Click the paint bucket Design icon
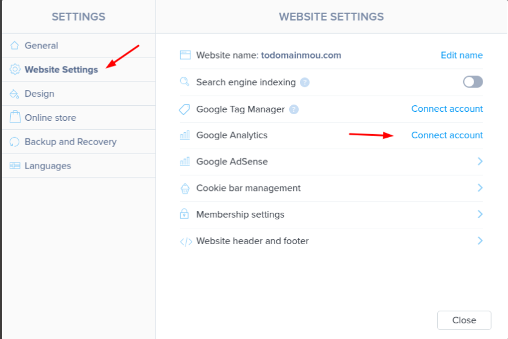Viewport: 508px width, 339px height. (x=15, y=94)
